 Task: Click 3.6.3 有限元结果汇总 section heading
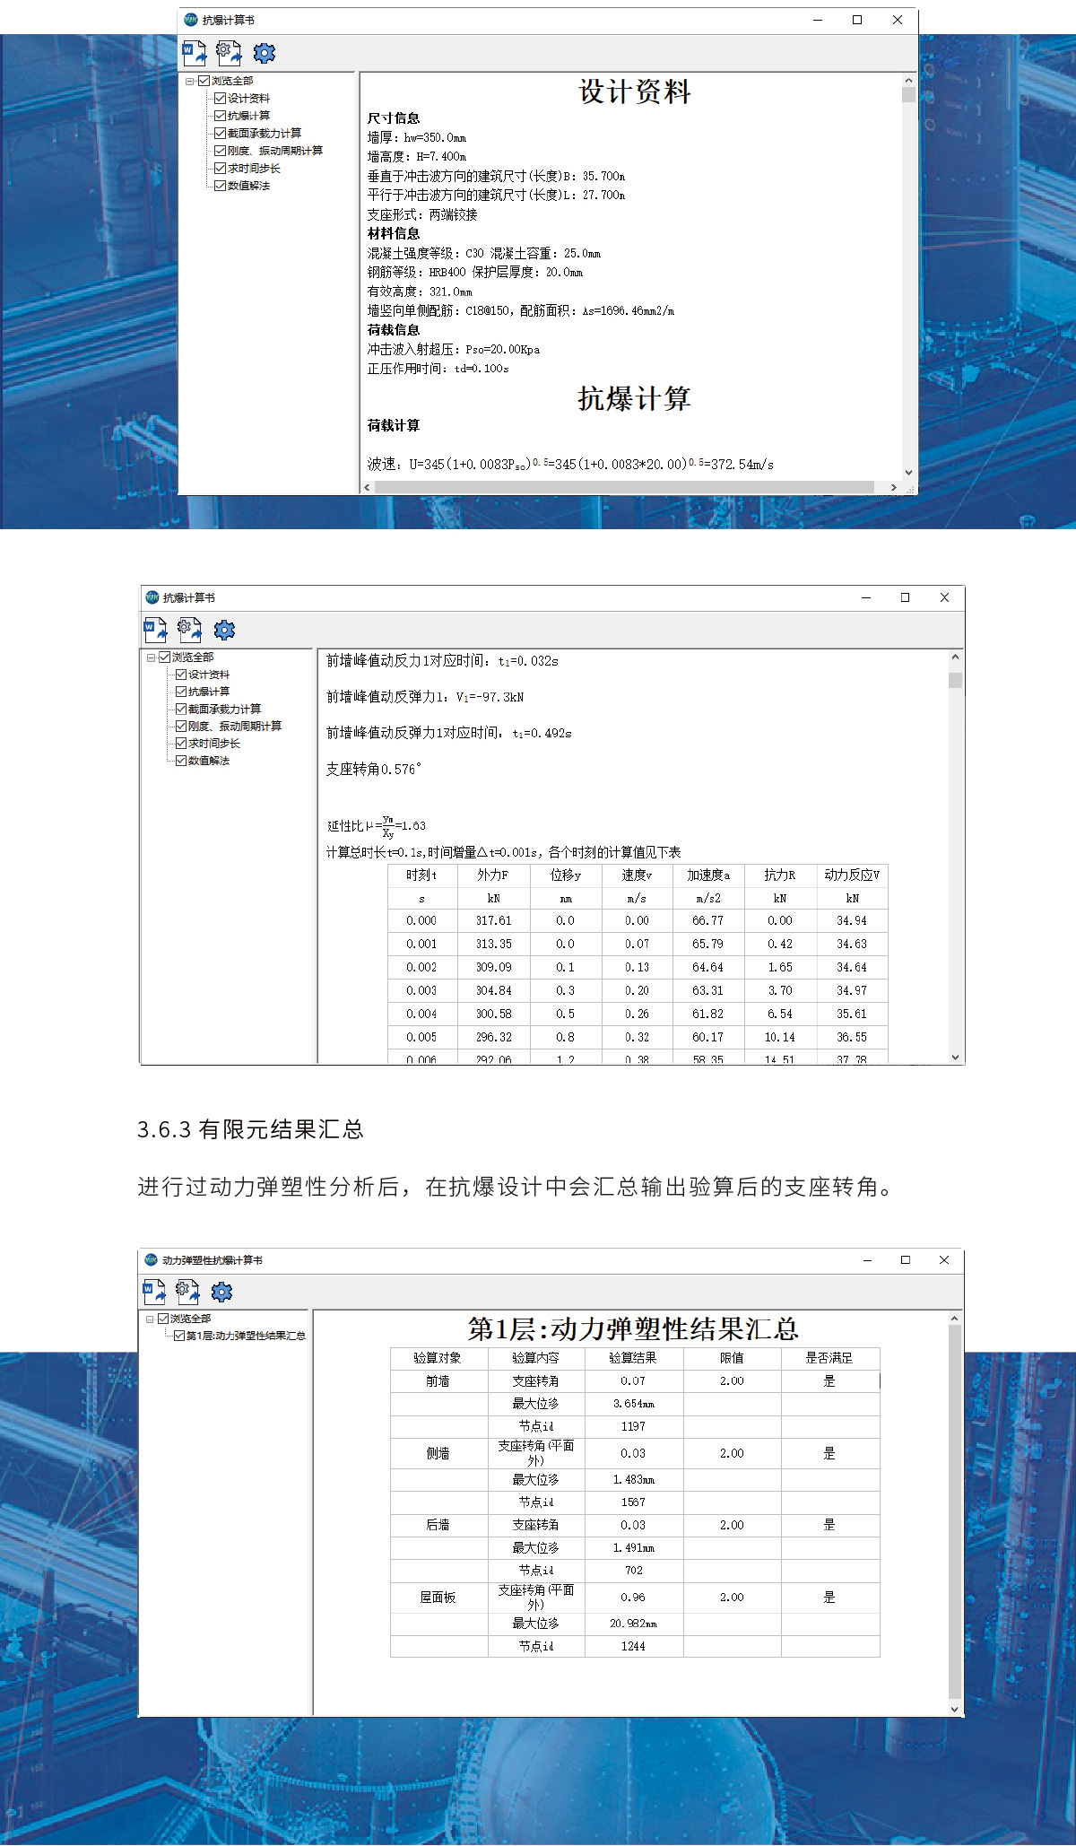(x=250, y=1129)
